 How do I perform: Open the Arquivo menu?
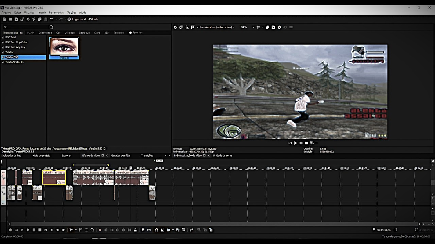tap(6, 13)
